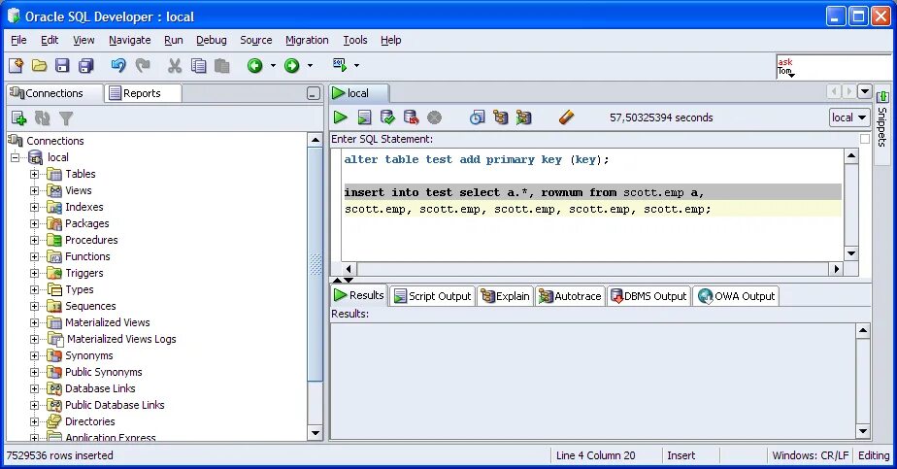Select the Directories tree item
Image resolution: width=897 pixels, height=469 pixels.
tap(90, 421)
